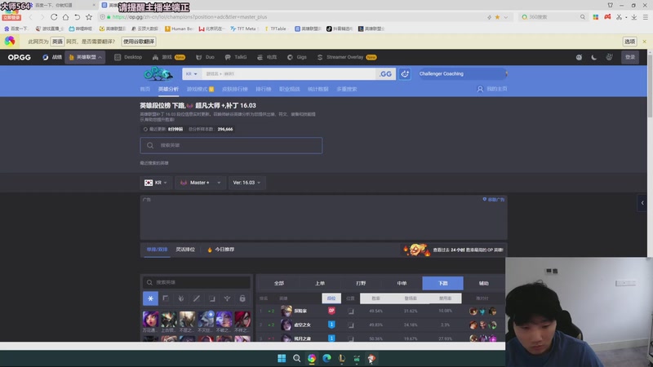Select the support filter icon in champion list
Image resolution: width=653 pixels, height=367 pixels.
click(227, 298)
